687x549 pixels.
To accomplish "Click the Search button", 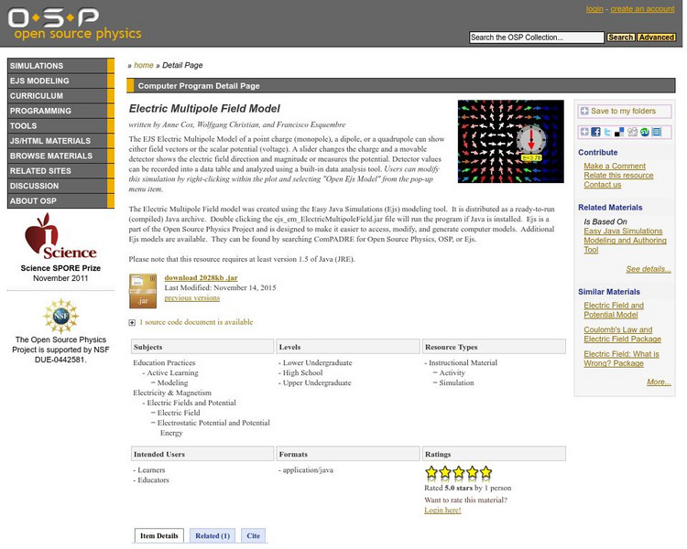I will [x=620, y=38].
